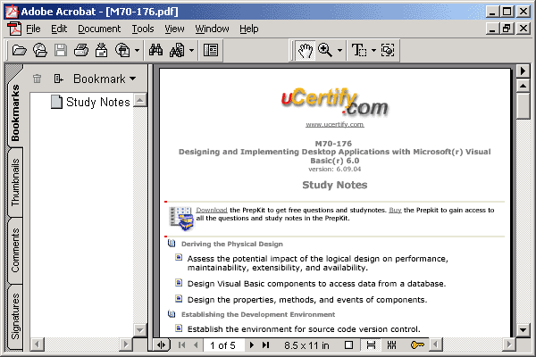Screen dimensions: 536x357
Task: Click the Search the Web icon
Action: point(122,51)
